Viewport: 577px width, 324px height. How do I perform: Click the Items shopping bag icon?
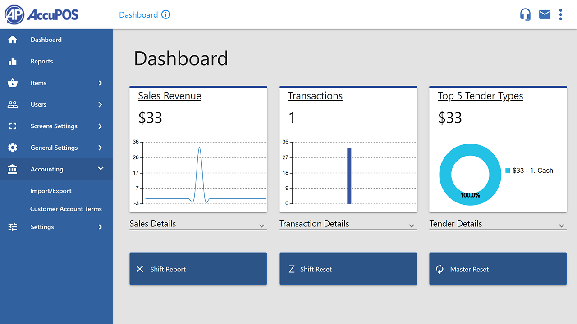13,83
